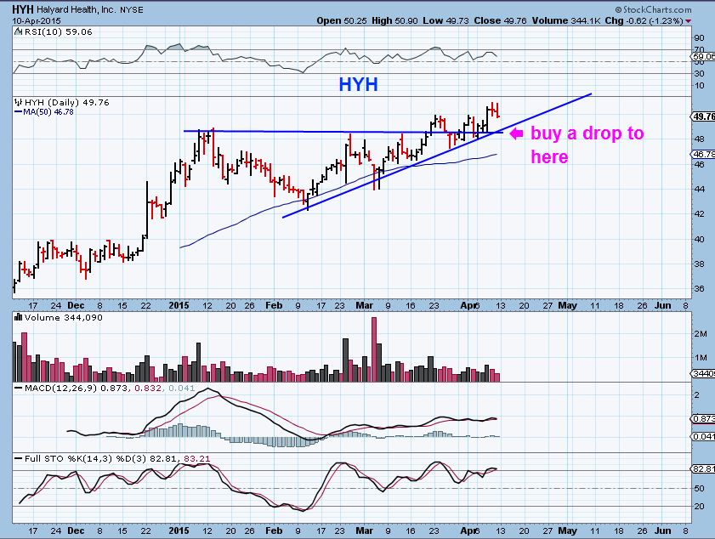Click the 2M volume axis label

pos(701,334)
